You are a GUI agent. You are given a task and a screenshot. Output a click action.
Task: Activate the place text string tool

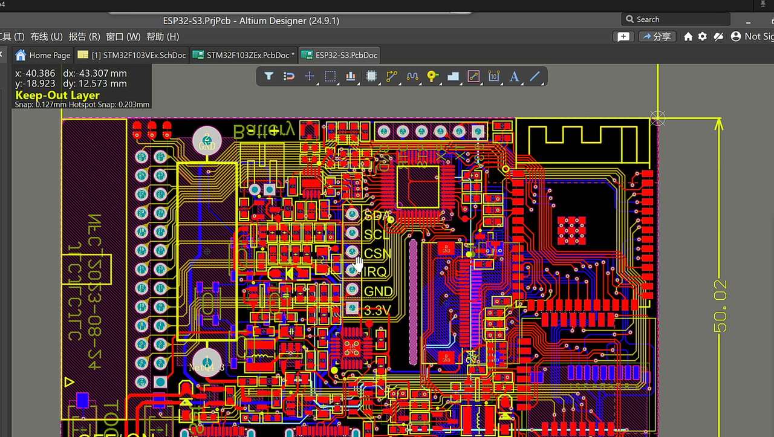515,76
